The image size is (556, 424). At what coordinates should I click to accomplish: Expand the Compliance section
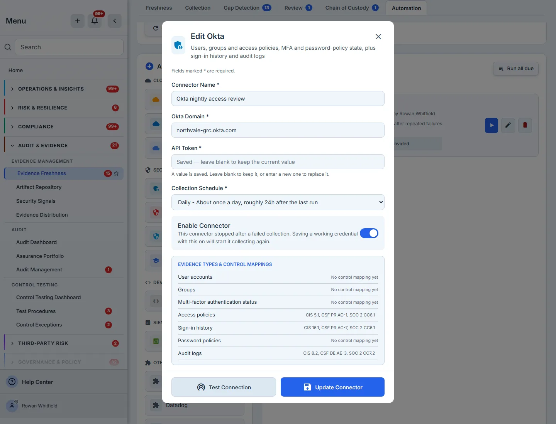point(64,126)
